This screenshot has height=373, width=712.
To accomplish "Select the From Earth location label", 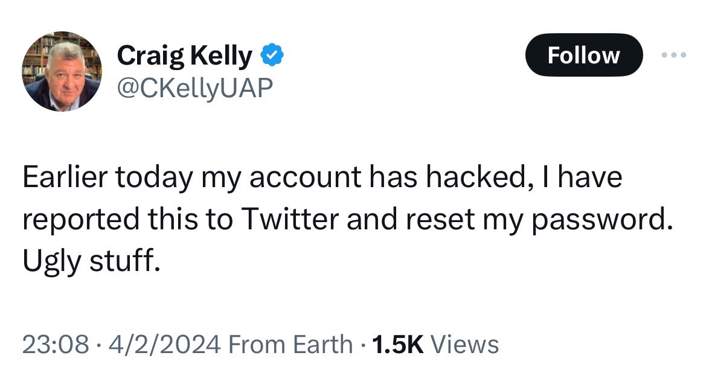I will 291,345.
